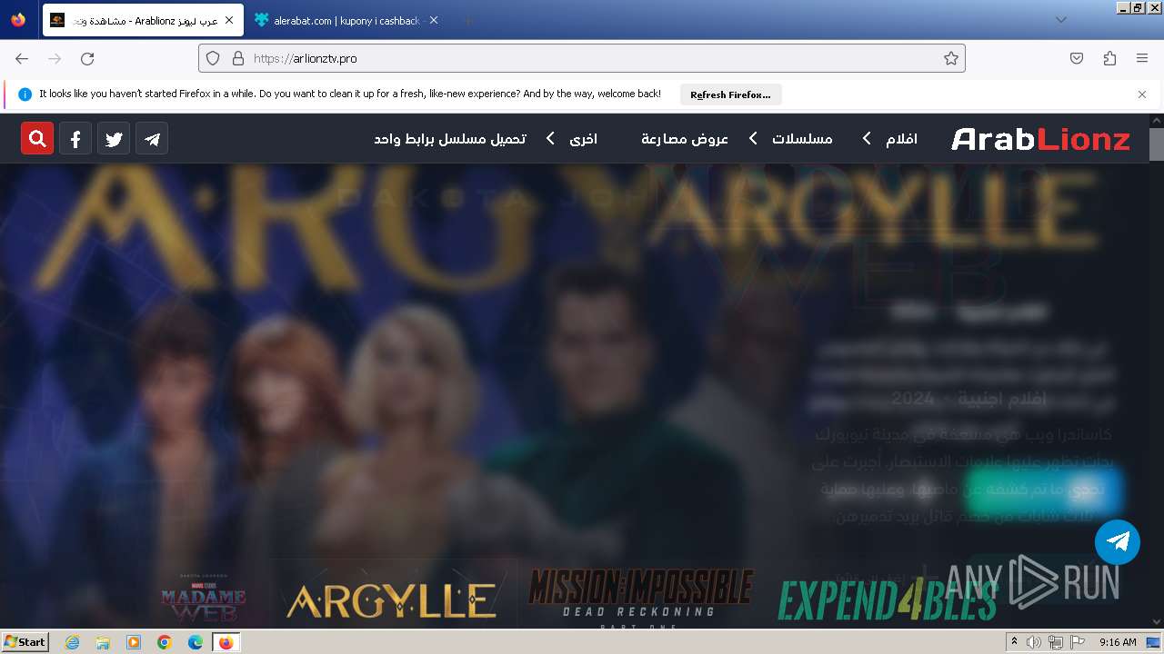Launch Windows Media Player from taskbar
The height and width of the screenshot is (654, 1164).
tap(134, 642)
